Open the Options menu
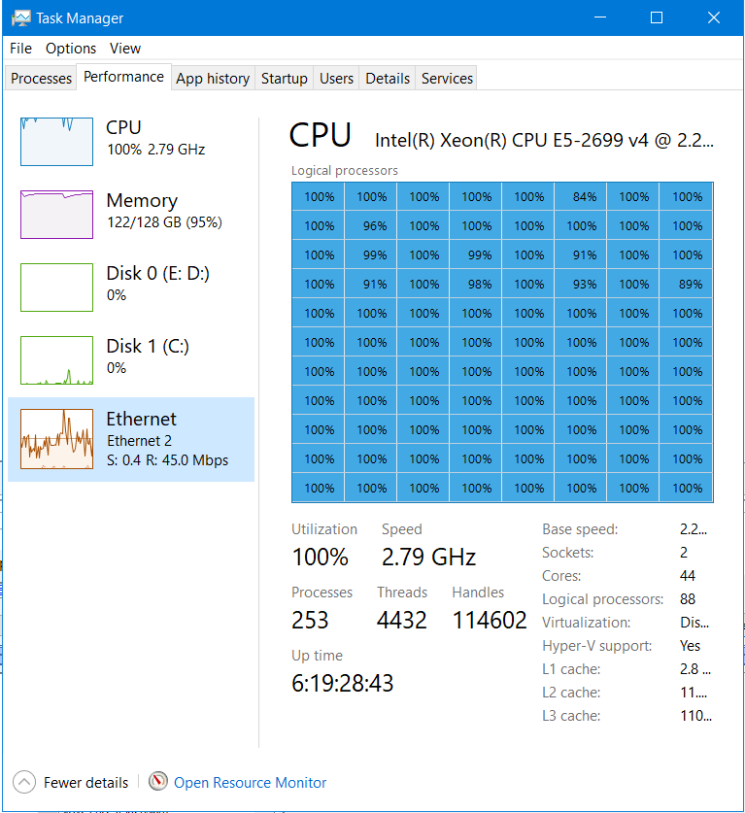 click(x=71, y=49)
